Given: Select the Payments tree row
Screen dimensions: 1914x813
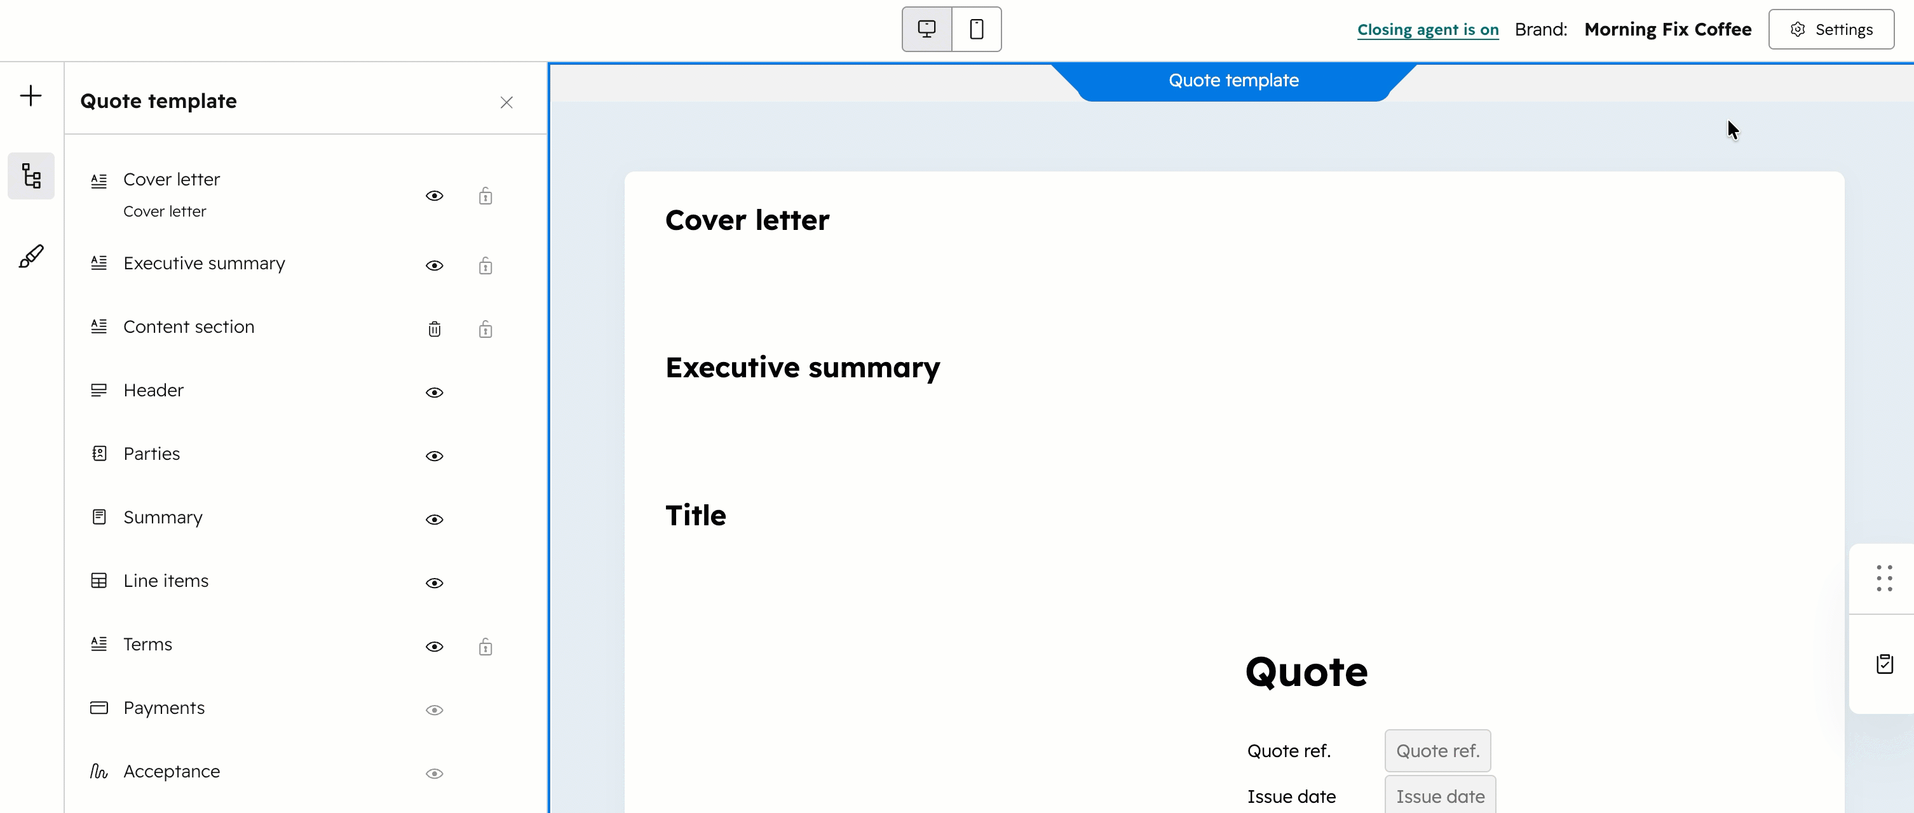Looking at the screenshot, I should 306,708.
